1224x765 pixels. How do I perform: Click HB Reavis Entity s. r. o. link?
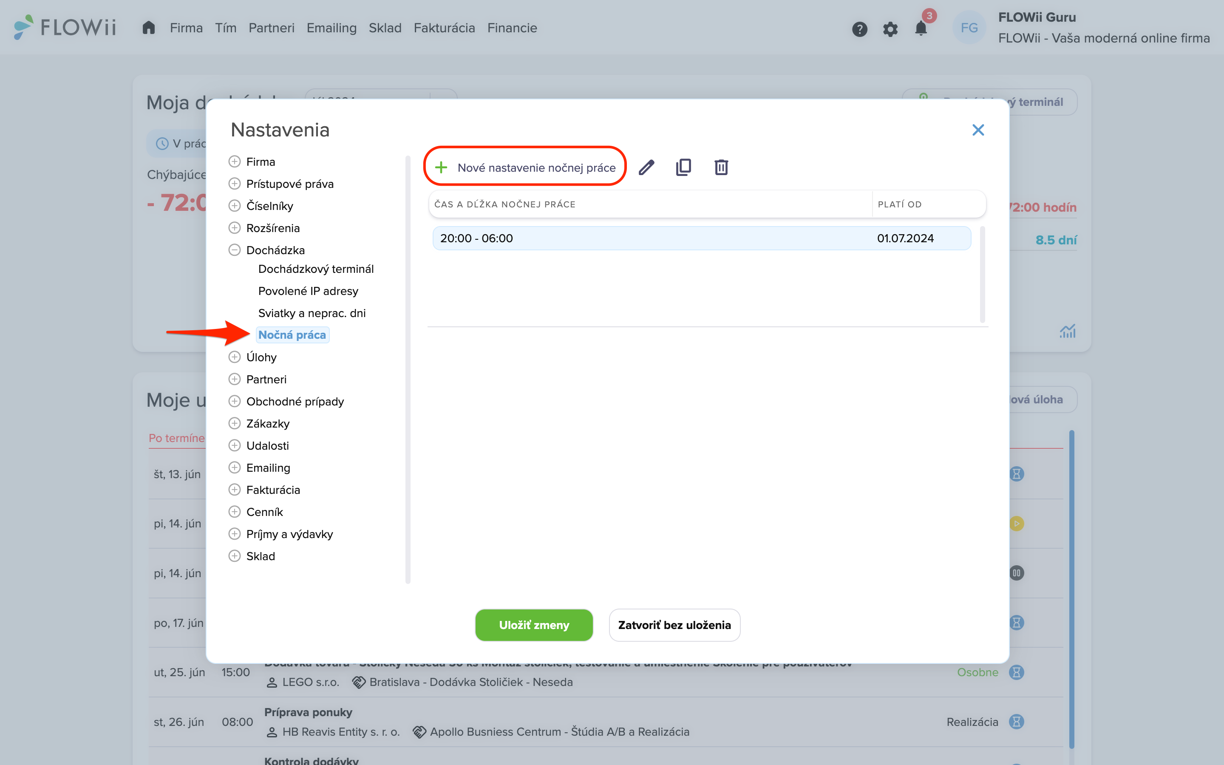pyautogui.click(x=341, y=731)
